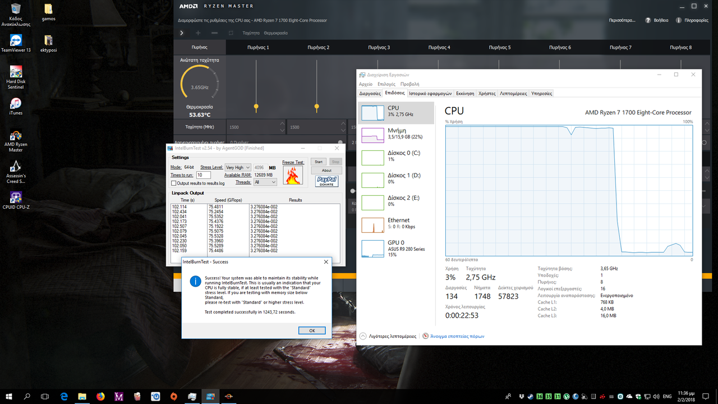Launch AMD Ryzen Master desktop shortcut

click(x=16, y=140)
